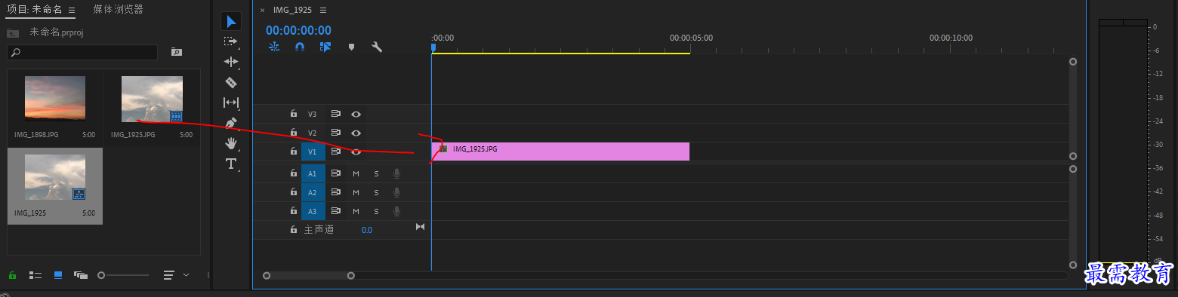Screen dimensions: 1178x297
Task: Hide track V3 output eye
Action: click(356, 114)
